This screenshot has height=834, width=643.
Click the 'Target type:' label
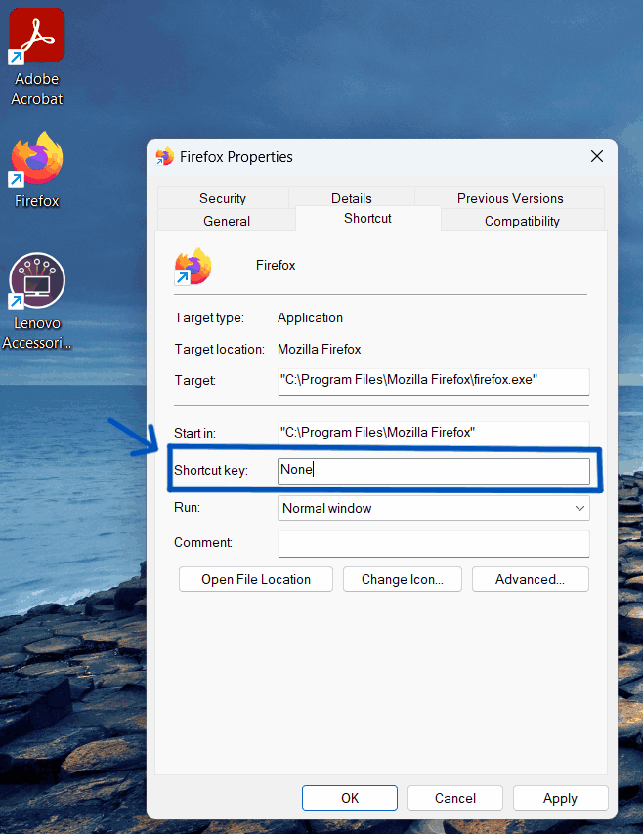pos(209,318)
